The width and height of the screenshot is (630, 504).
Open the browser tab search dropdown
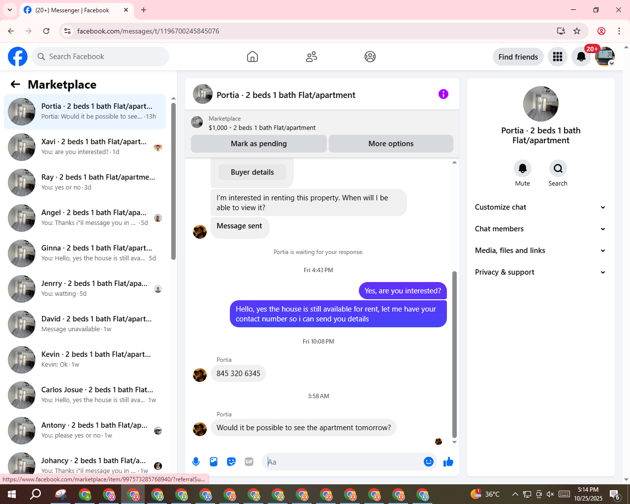[10, 10]
